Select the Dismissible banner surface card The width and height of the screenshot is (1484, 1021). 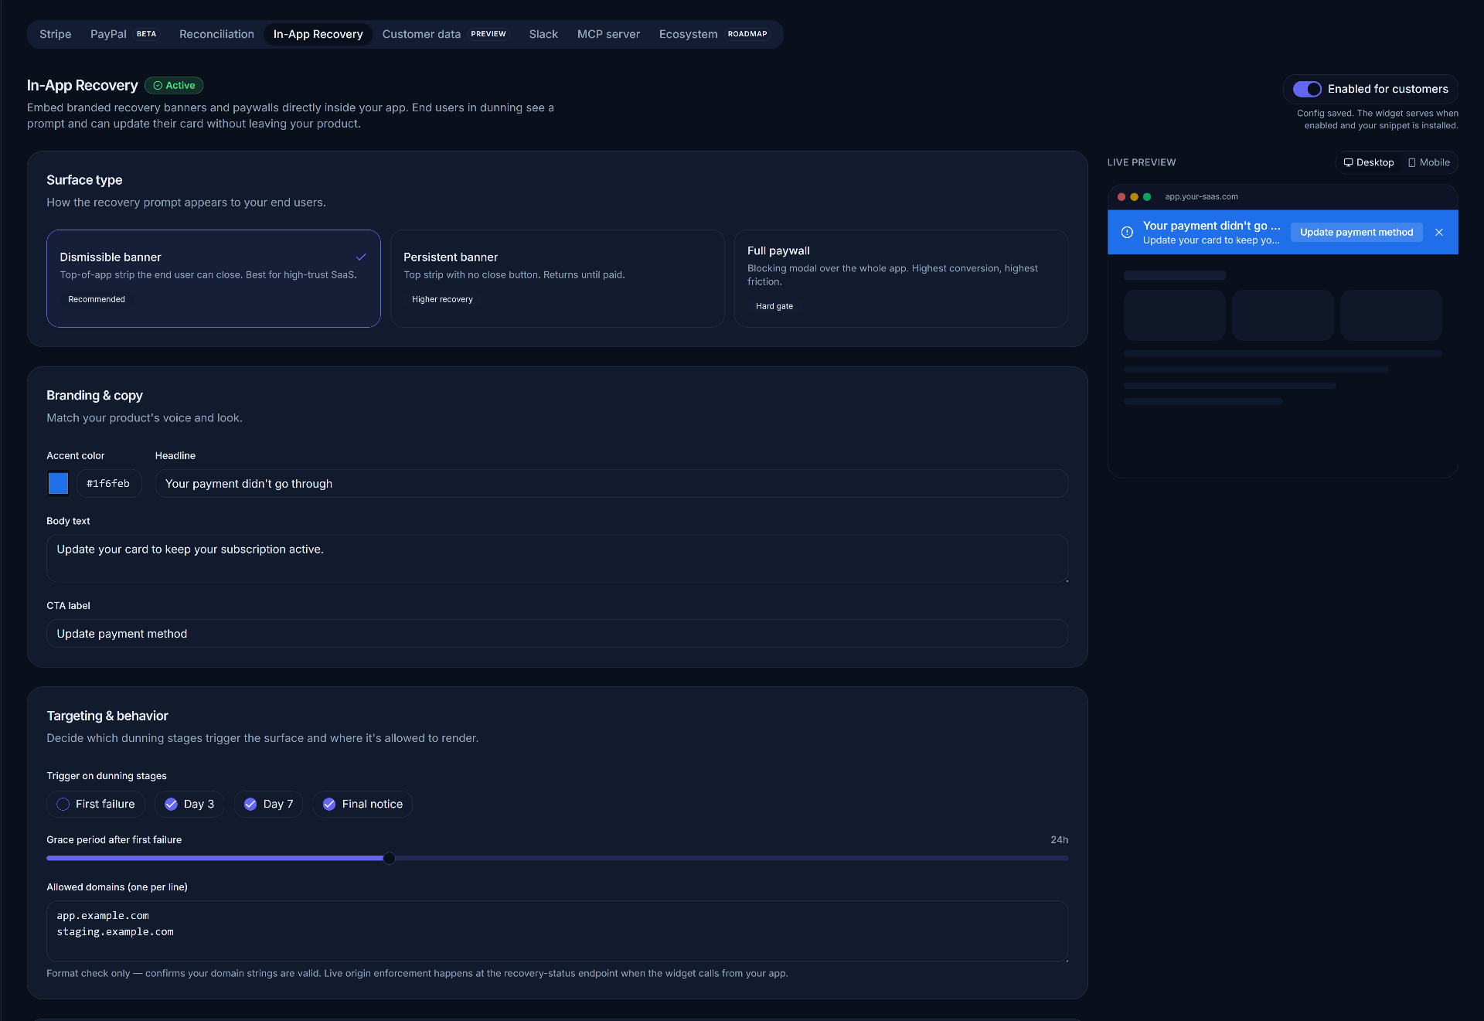coord(213,278)
